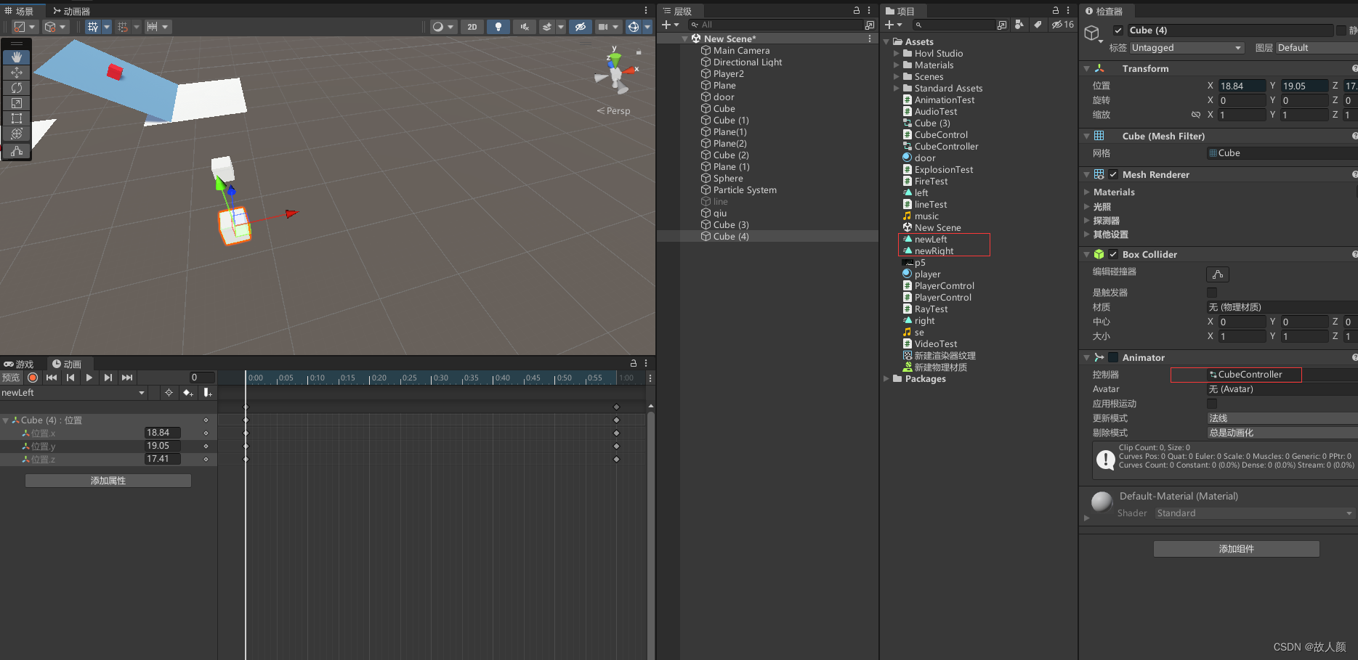Image resolution: width=1358 pixels, height=660 pixels.
Task: Expand the Standard Assets folder
Action: pos(897,89)
